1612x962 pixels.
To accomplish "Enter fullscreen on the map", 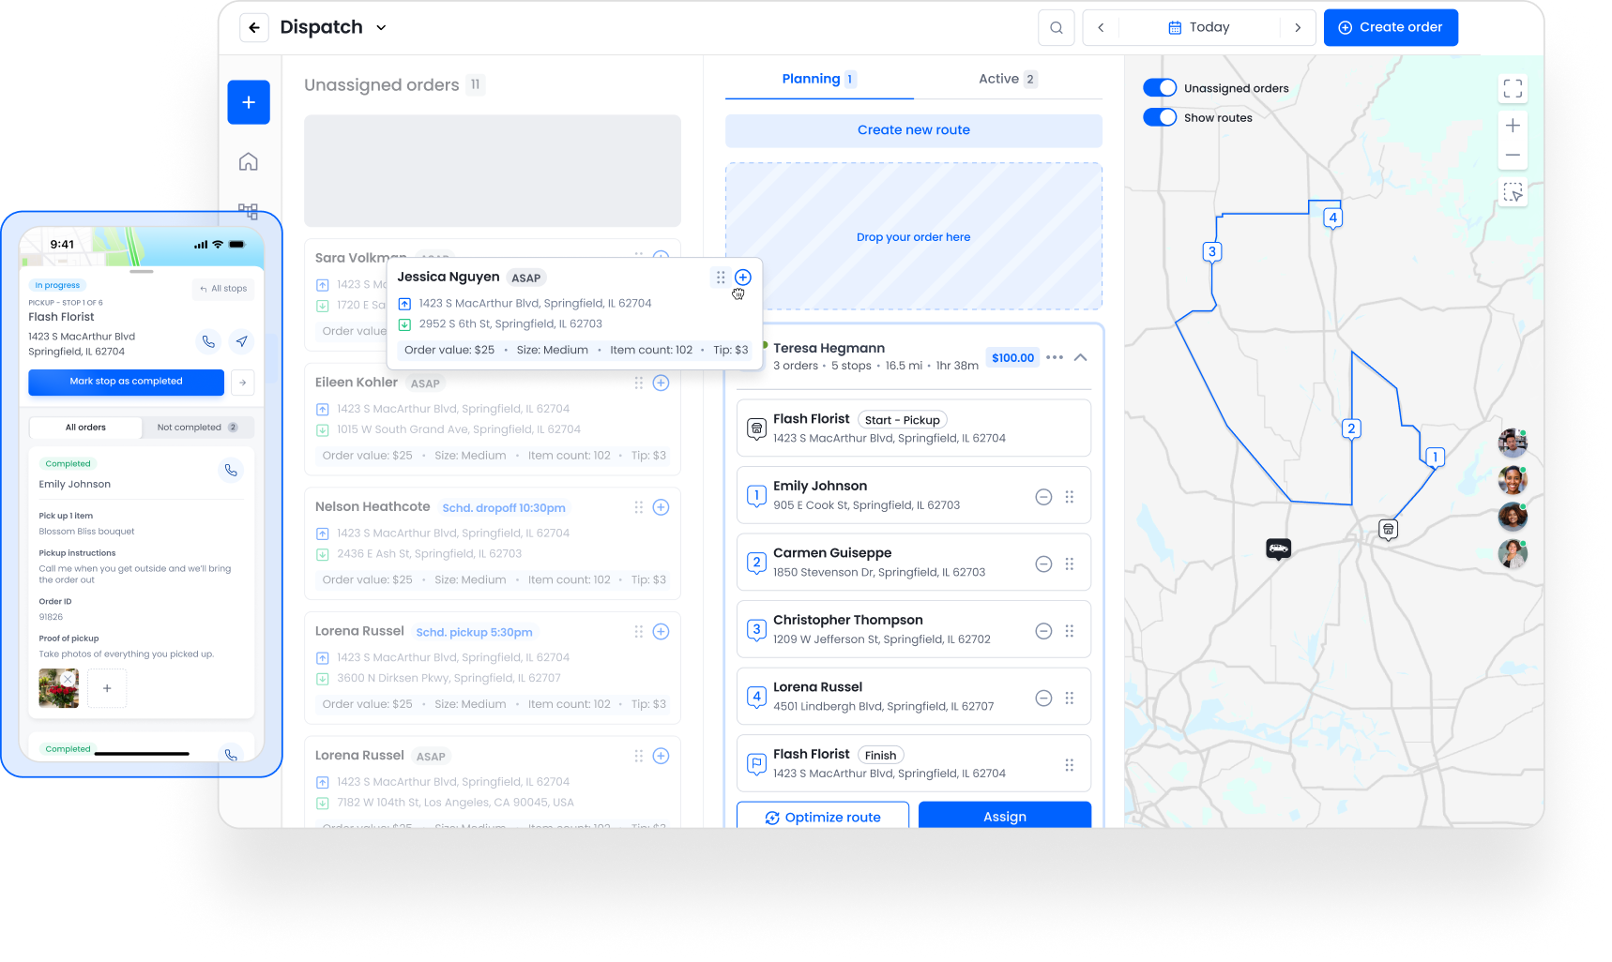I will point(1513,88).
